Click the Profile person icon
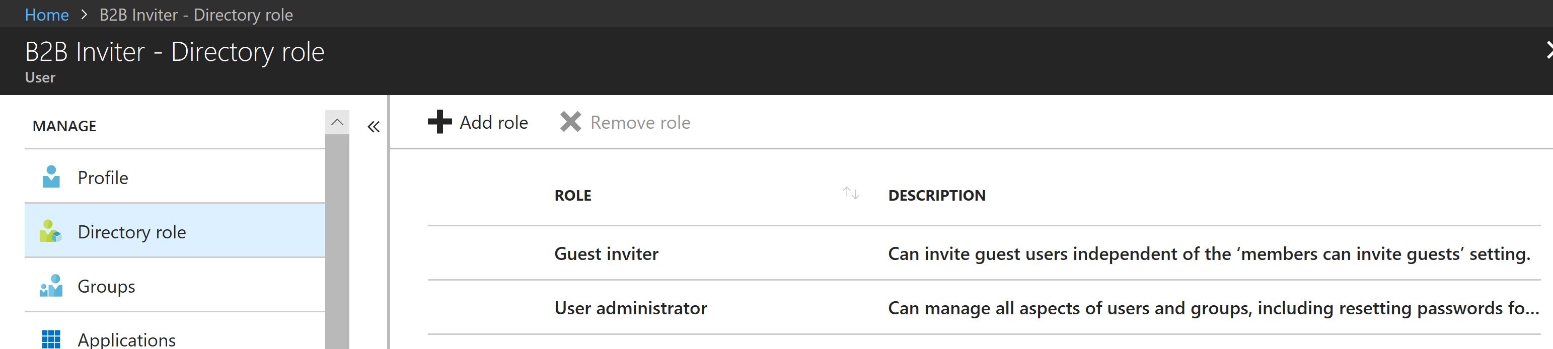The image size is (1553, 349). pyautogui.click(x=51, y=177)
